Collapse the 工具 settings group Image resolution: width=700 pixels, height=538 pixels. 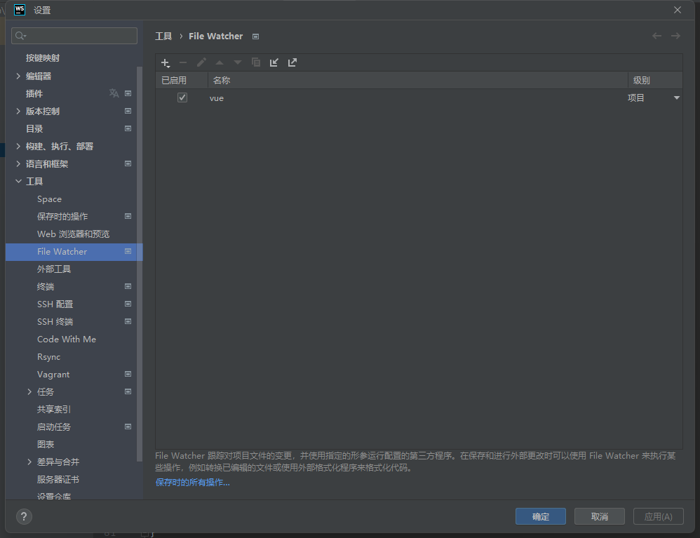(18, 181)
